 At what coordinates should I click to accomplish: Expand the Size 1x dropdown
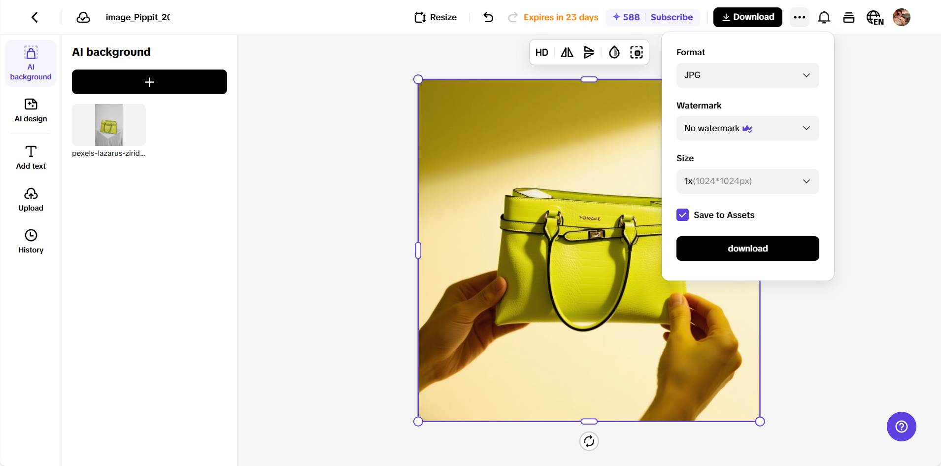tap(748, 181)
